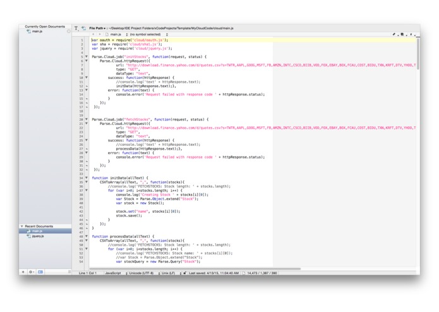Click the Yahoo finance URL on line 7

point(271,65)
